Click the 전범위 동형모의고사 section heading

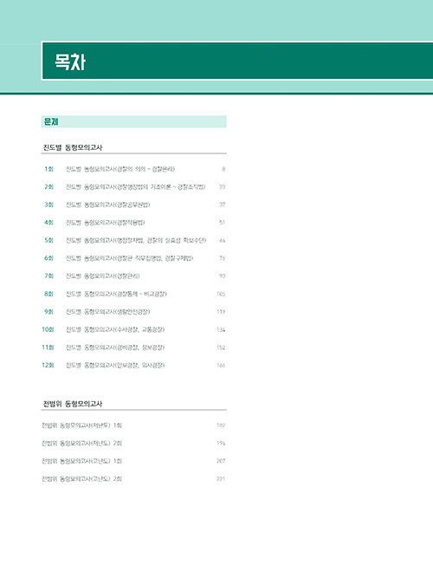pos(73,404)
